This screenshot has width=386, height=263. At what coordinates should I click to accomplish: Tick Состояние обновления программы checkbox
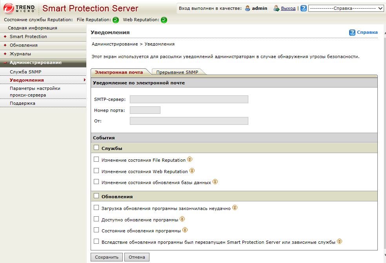96,230
